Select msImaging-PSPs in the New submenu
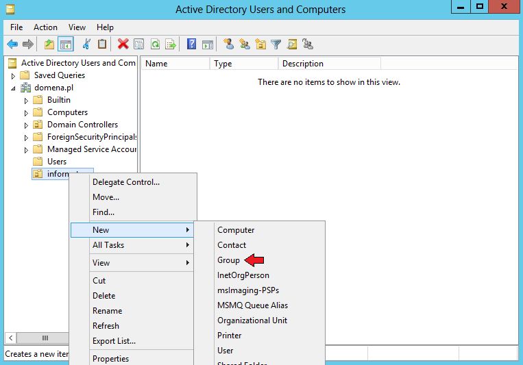523x365 pixels. [248, 290]
